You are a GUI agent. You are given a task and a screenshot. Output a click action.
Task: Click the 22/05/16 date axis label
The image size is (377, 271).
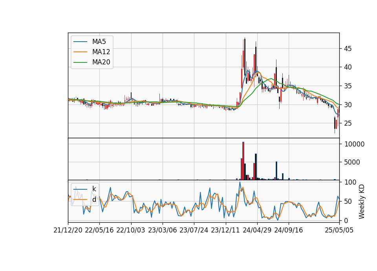pos(99,230)
